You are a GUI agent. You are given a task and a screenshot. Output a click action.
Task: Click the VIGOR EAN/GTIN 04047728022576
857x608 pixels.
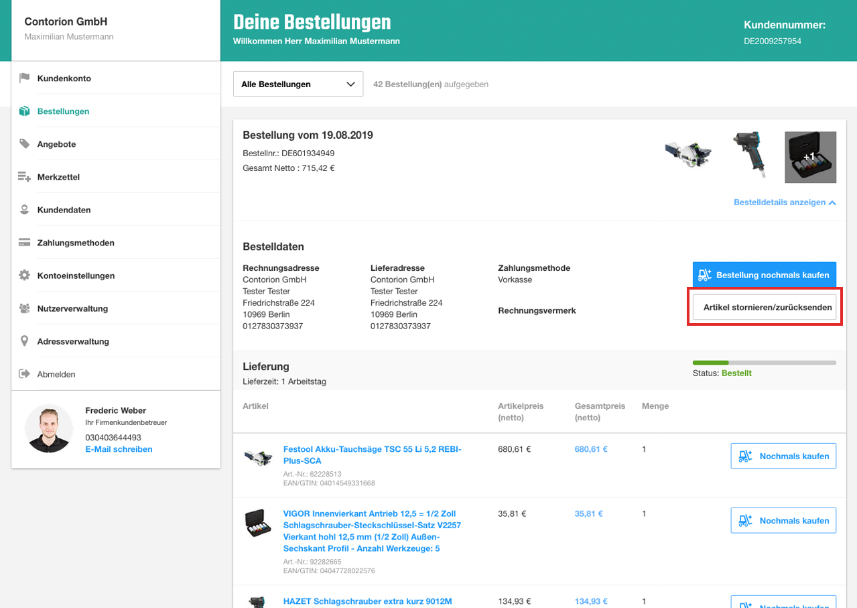pos(329,571)
